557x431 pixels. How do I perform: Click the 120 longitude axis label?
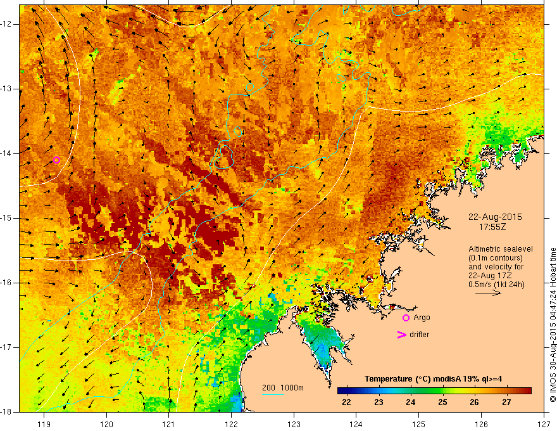coord(106,424)
